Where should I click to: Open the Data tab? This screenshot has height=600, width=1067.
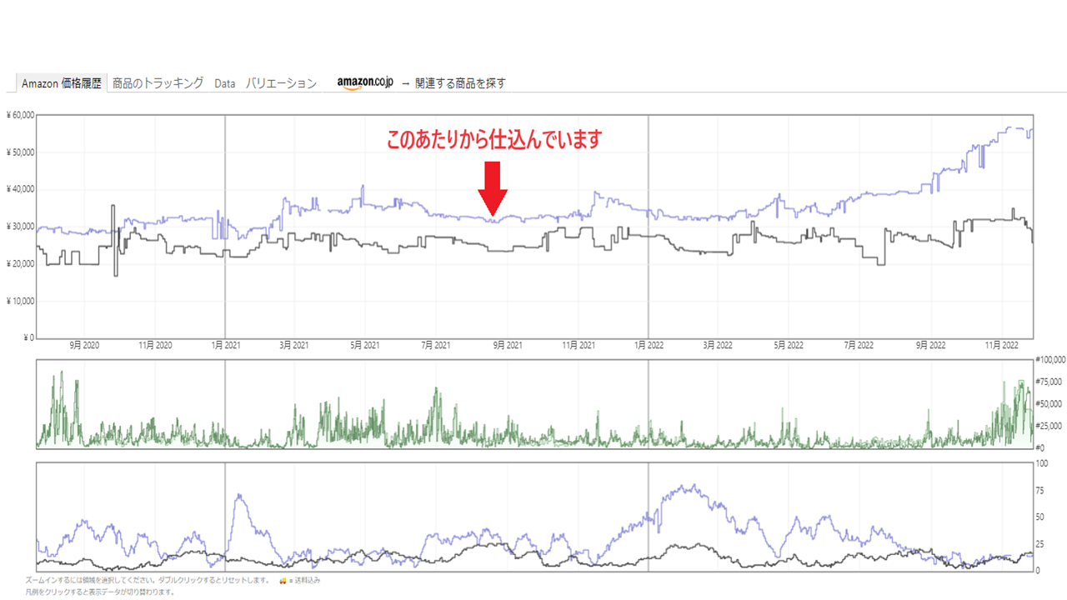tap(225, 83)
